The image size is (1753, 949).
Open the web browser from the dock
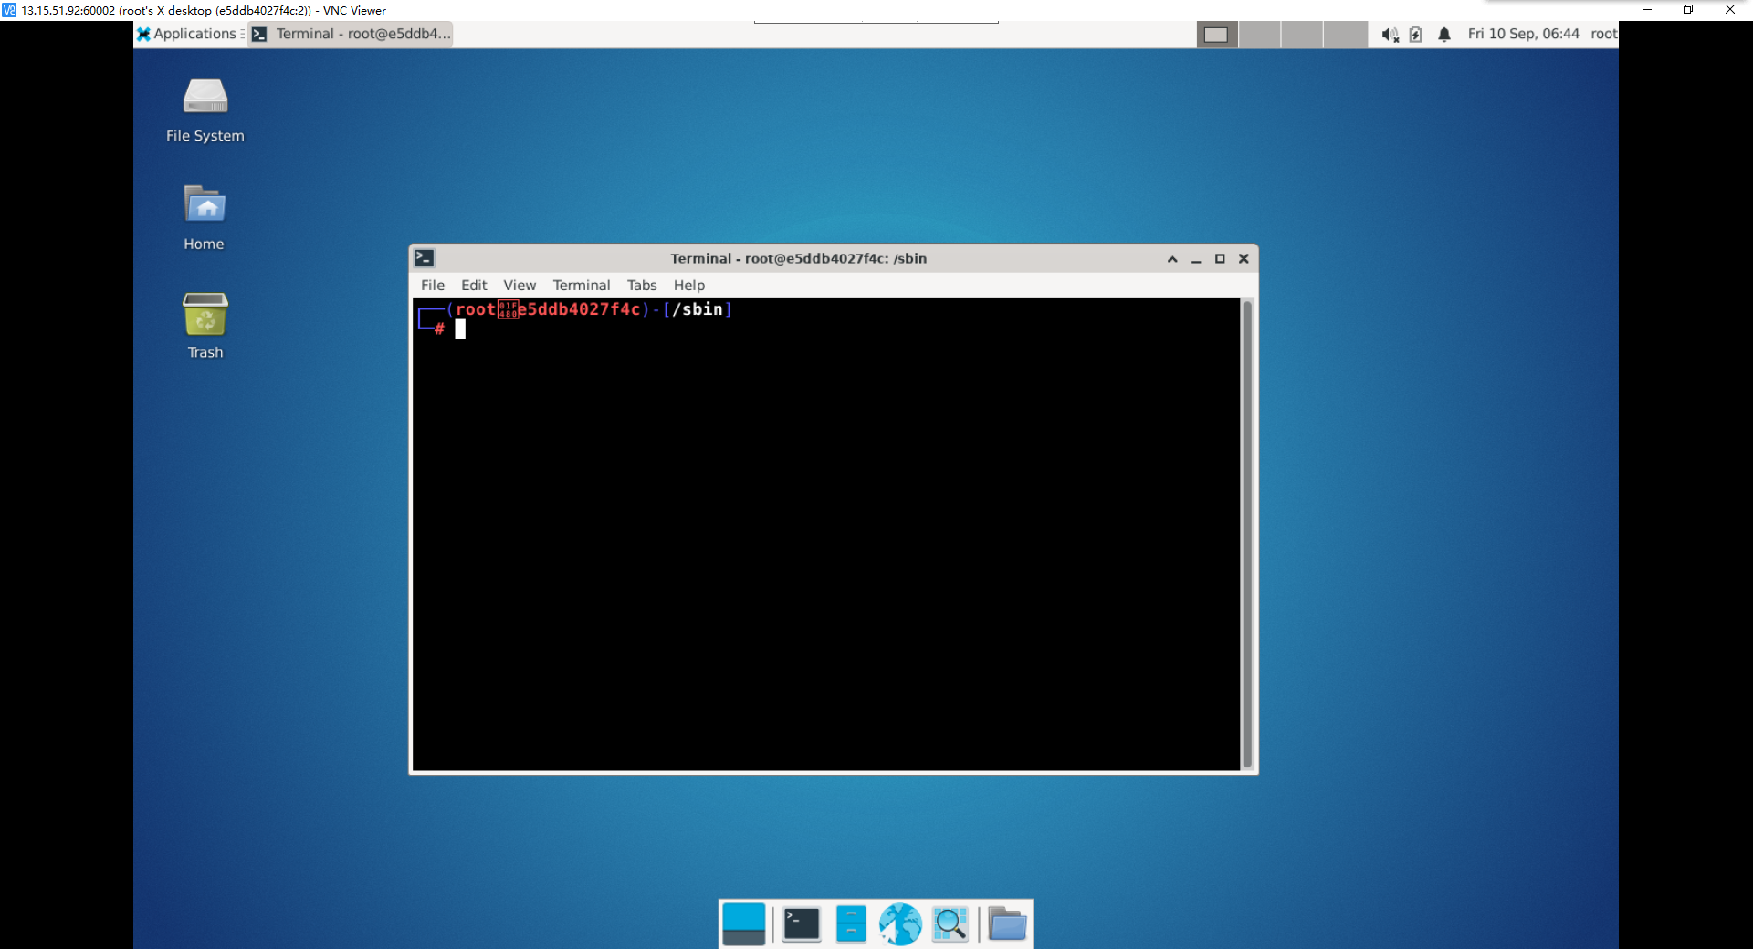click(x=900, y=923)
